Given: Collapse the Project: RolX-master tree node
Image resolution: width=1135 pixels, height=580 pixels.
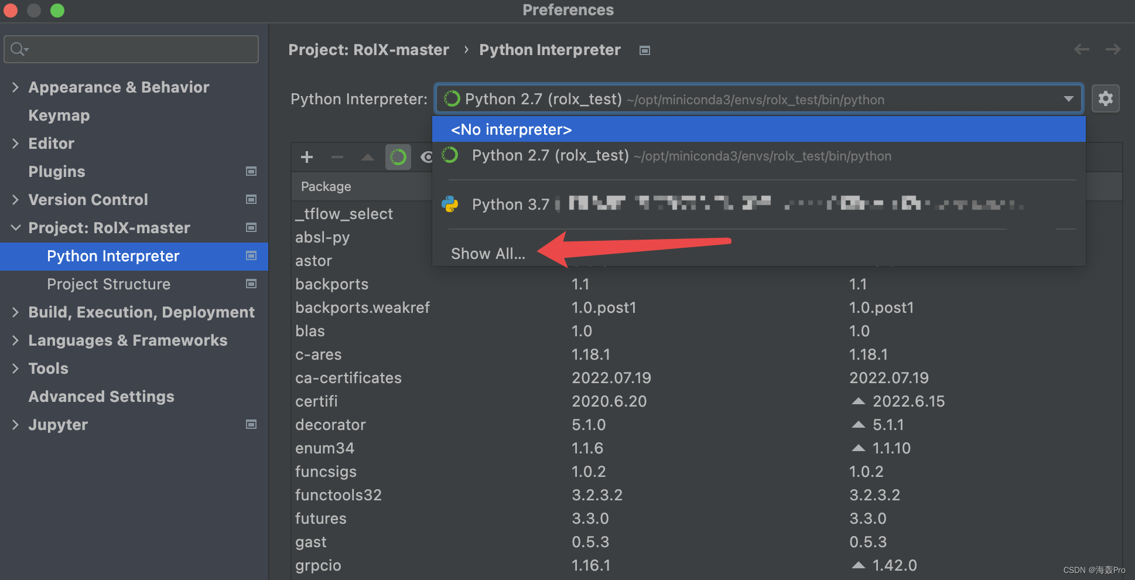Looking at the screenshot, I should coord(16,228).
